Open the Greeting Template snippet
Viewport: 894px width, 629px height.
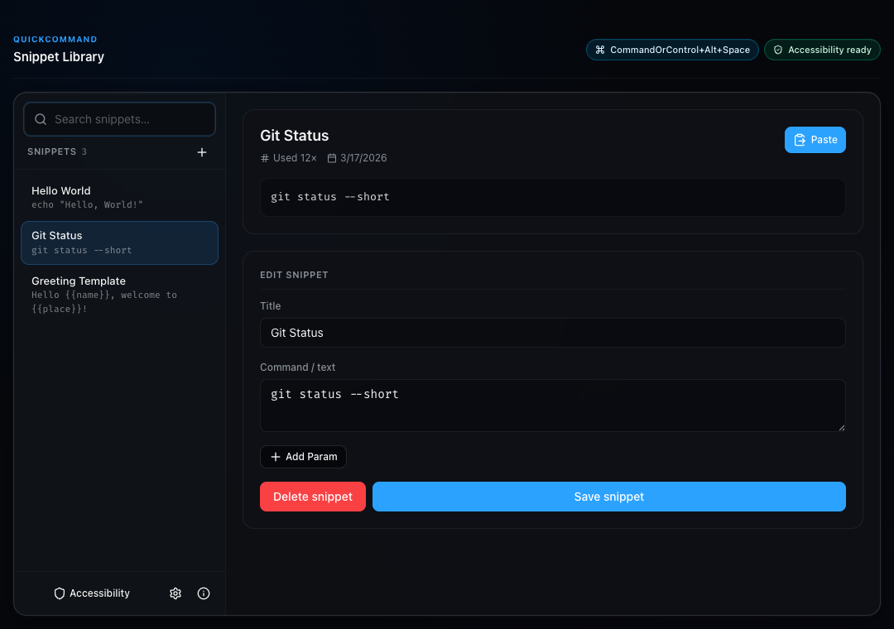(x=120, y=295)
